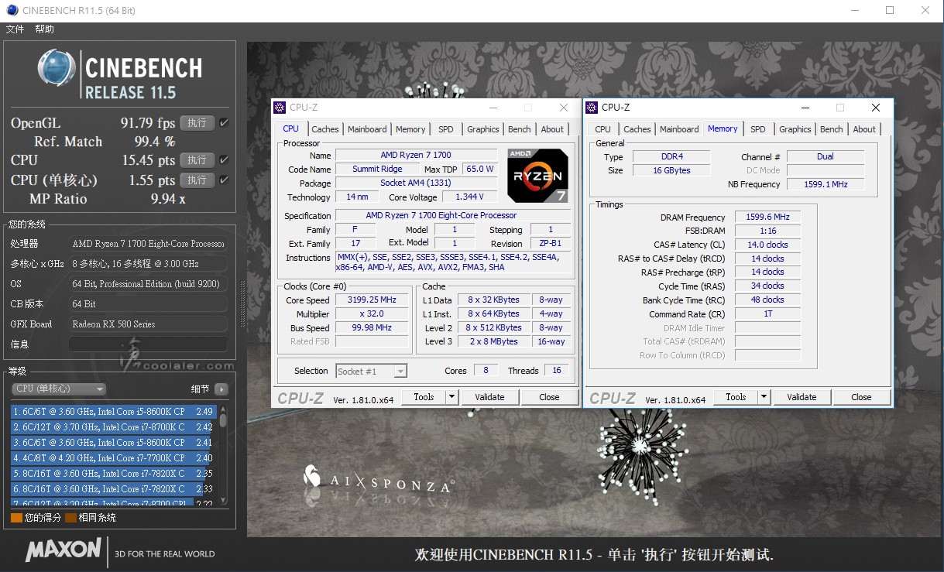The width and height of the screenshot is (944, 572).
Task: Click the MAXON logo at the bottom
Action: [x=64, y=550]
